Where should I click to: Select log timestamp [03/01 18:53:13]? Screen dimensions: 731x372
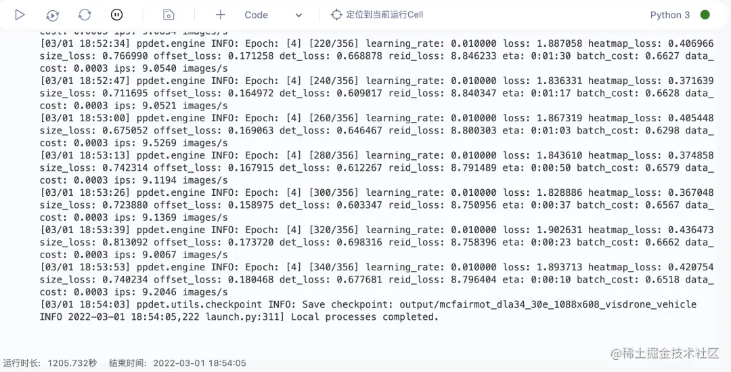point(86,155)
